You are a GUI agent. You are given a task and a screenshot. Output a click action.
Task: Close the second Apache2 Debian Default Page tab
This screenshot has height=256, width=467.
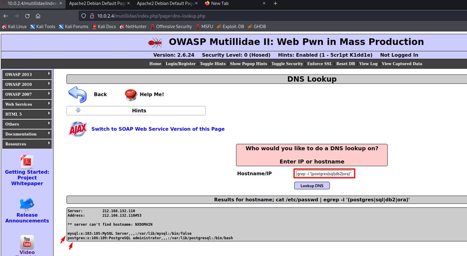click(x=128, y=4)
